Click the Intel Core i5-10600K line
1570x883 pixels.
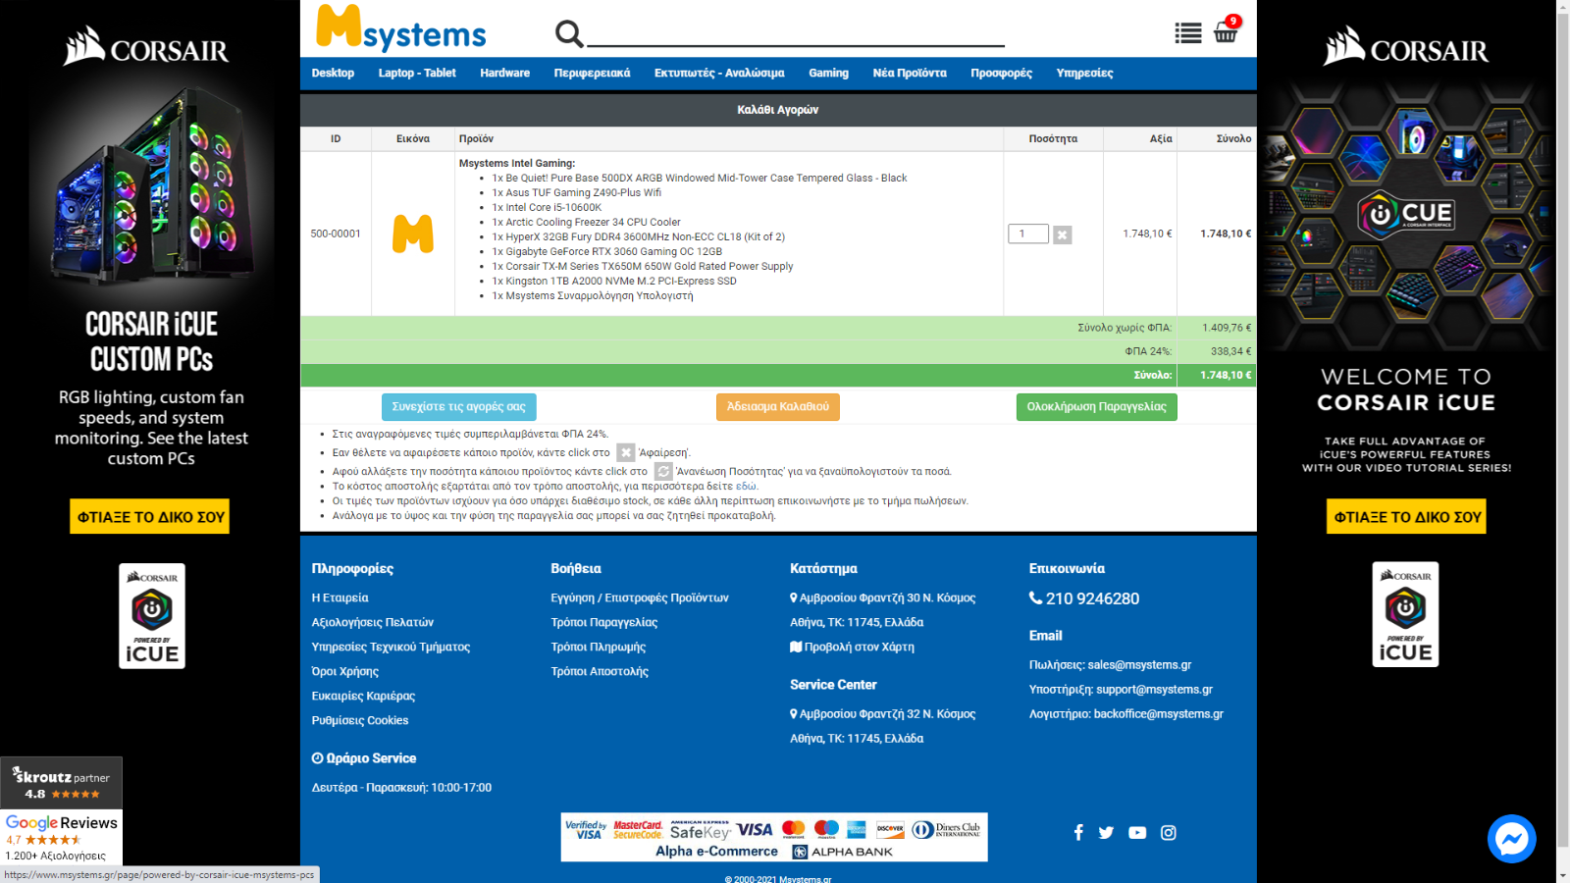[x=547, y=207]
